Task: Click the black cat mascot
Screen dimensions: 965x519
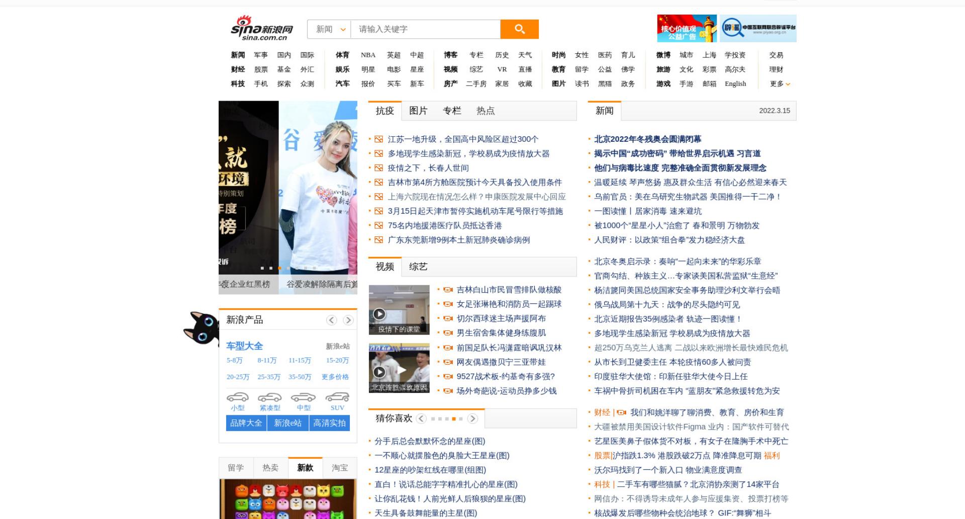Action: [x=202, y=328]
